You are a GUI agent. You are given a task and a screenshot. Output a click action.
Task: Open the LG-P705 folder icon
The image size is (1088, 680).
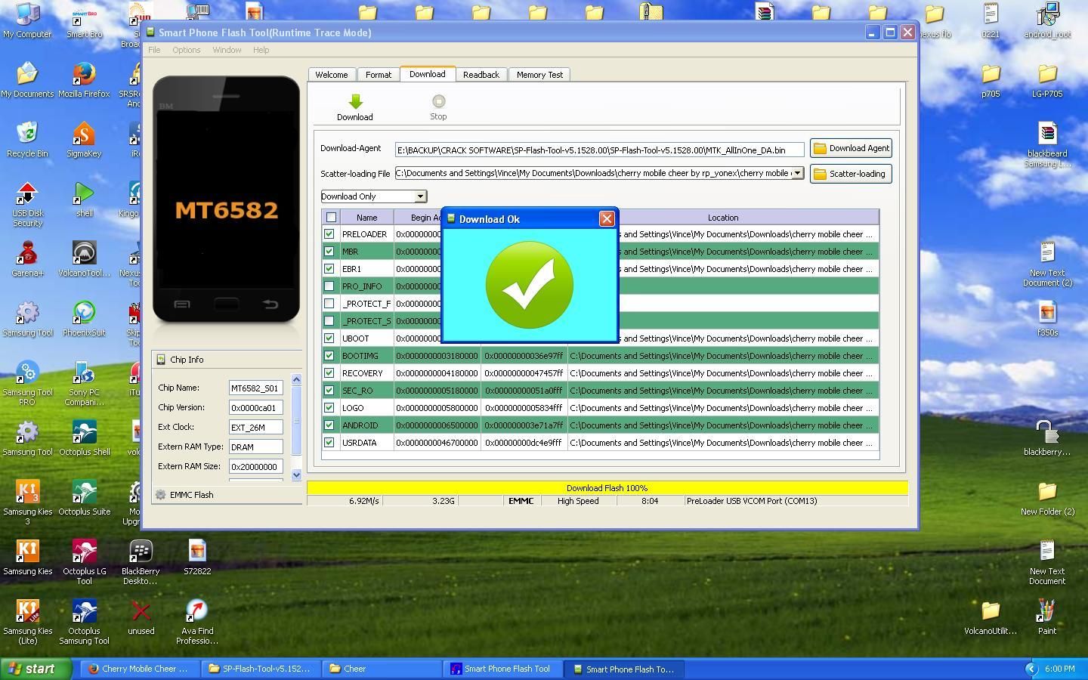point(1047,80)
